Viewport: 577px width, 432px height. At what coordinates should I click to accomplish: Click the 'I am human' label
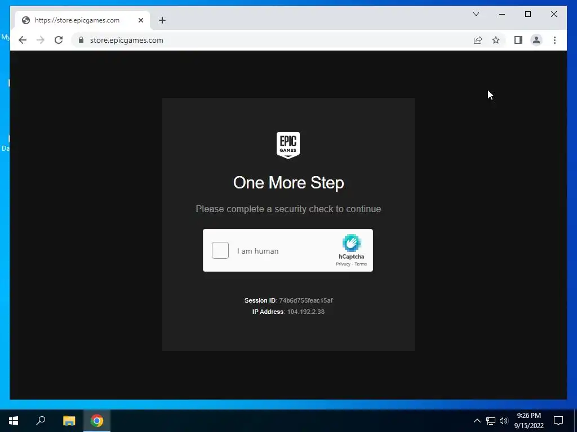tap(258, 251)
